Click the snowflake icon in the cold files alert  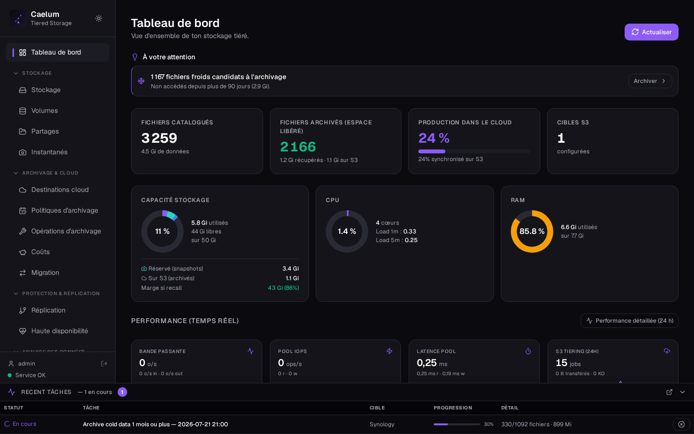click(141, 81)
